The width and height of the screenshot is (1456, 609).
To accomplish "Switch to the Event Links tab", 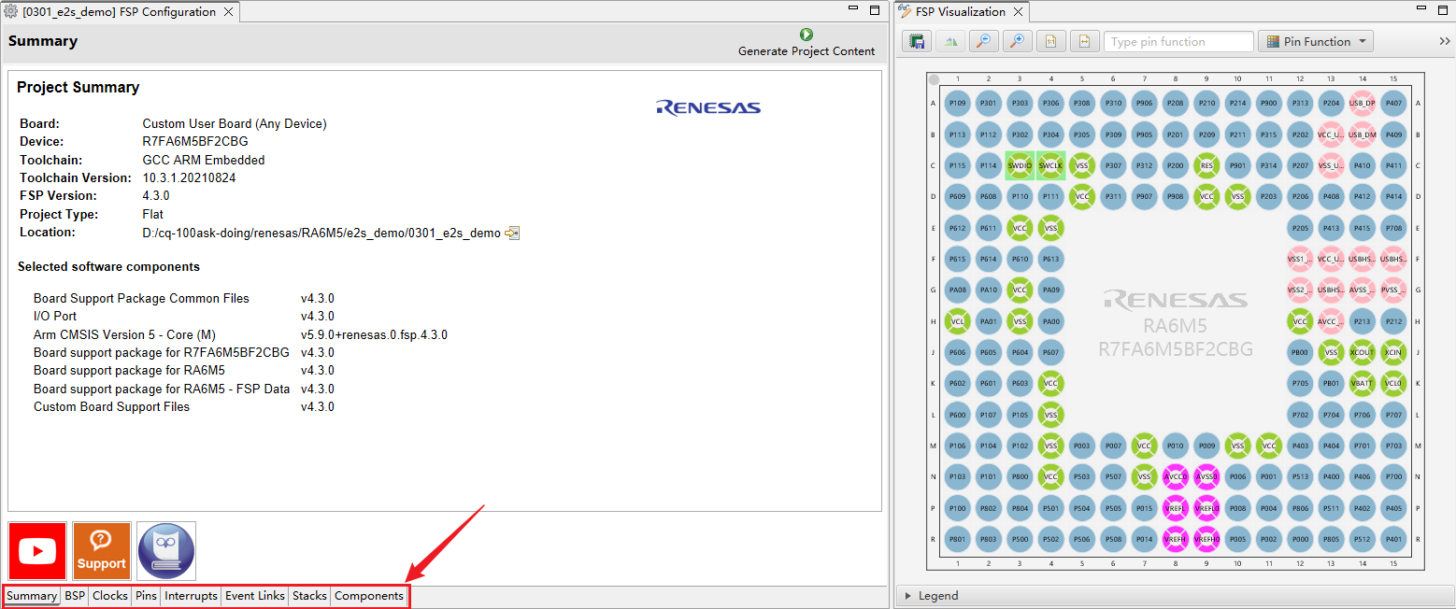I will point(255,596).
